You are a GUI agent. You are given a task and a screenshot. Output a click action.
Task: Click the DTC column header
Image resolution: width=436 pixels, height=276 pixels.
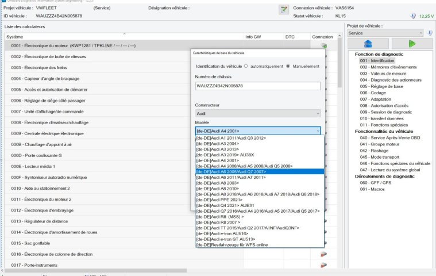pos(296,37)
